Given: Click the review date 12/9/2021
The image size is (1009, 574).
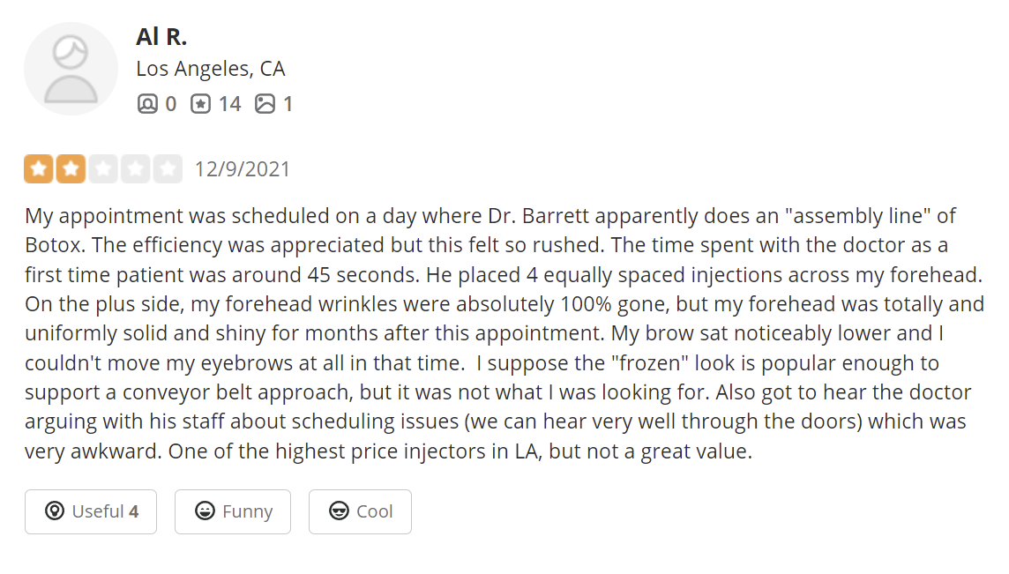Looking at the screenshot, I should 242,168.
